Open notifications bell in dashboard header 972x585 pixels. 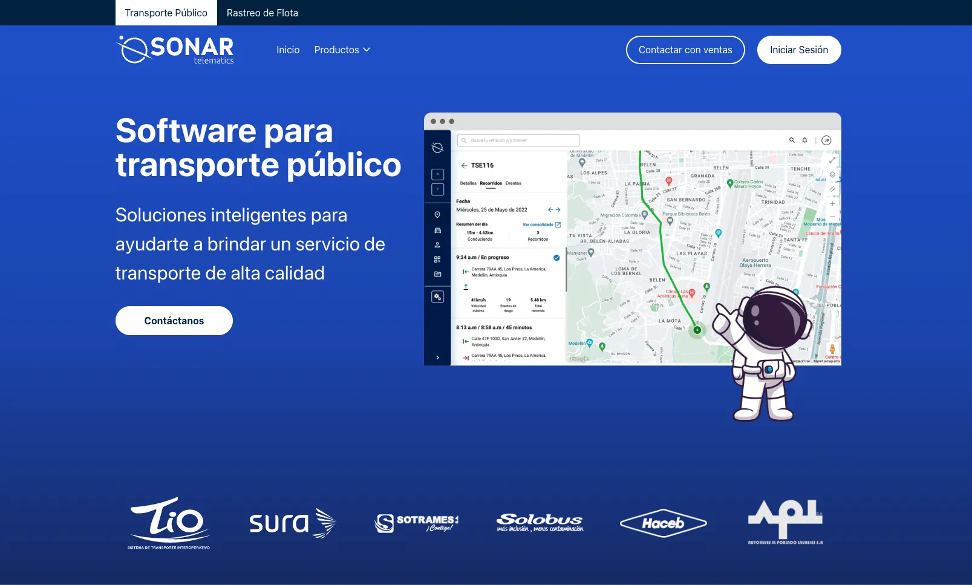(x=804, y=140)
